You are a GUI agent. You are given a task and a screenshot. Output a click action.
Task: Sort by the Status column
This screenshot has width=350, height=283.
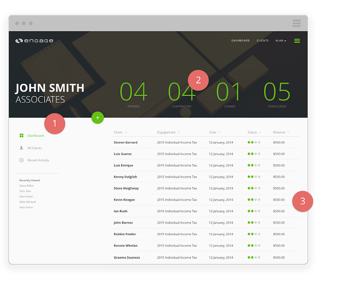[254, 133]
